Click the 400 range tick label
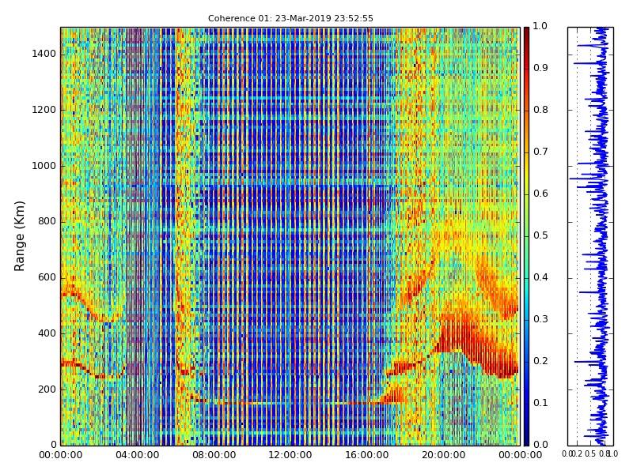 tap(47, 333)
